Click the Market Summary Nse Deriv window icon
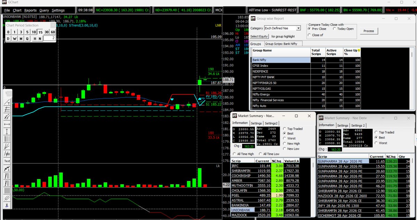Image resolution: width=417 pixels, height=220 pixels. pyautogui.click(x=321, y=118)
